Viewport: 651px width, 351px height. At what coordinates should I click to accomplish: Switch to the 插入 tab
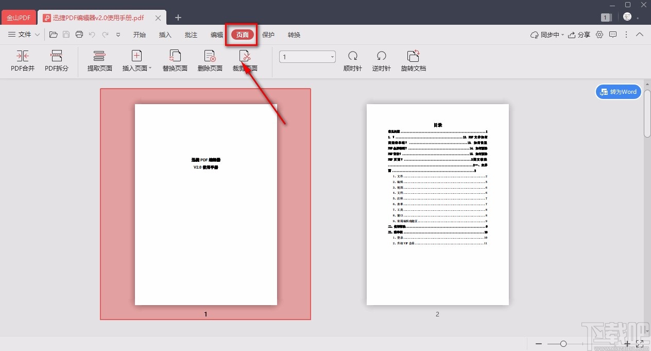point(165,35)
